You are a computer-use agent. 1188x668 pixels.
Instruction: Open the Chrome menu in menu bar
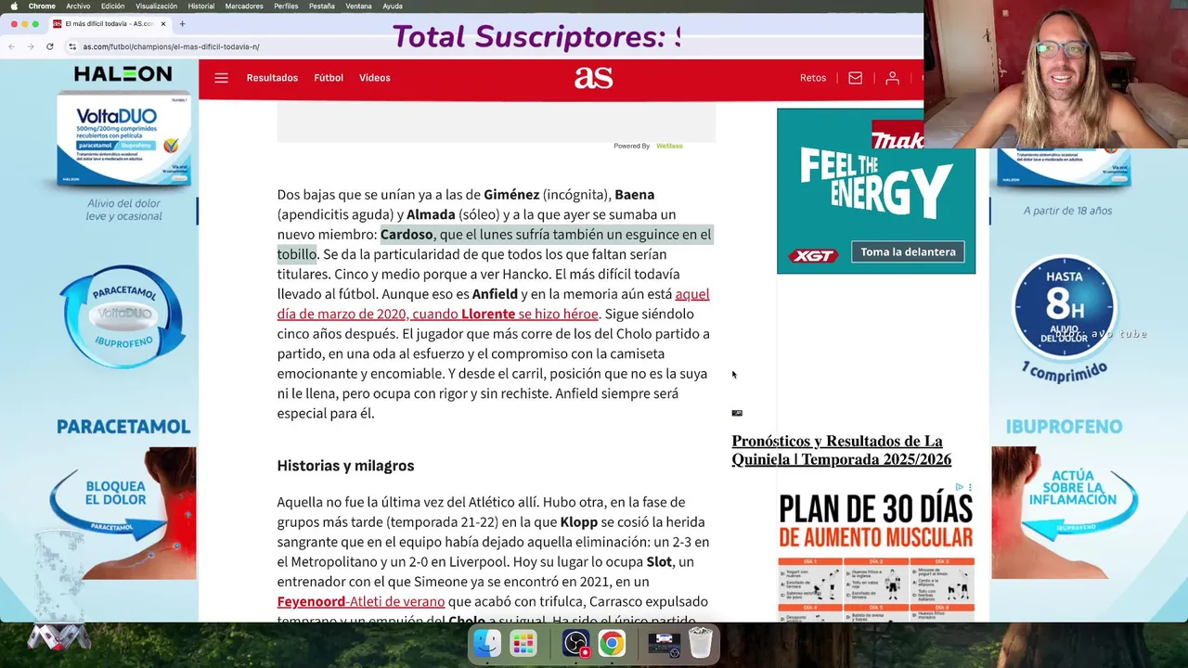coord(42,6)
